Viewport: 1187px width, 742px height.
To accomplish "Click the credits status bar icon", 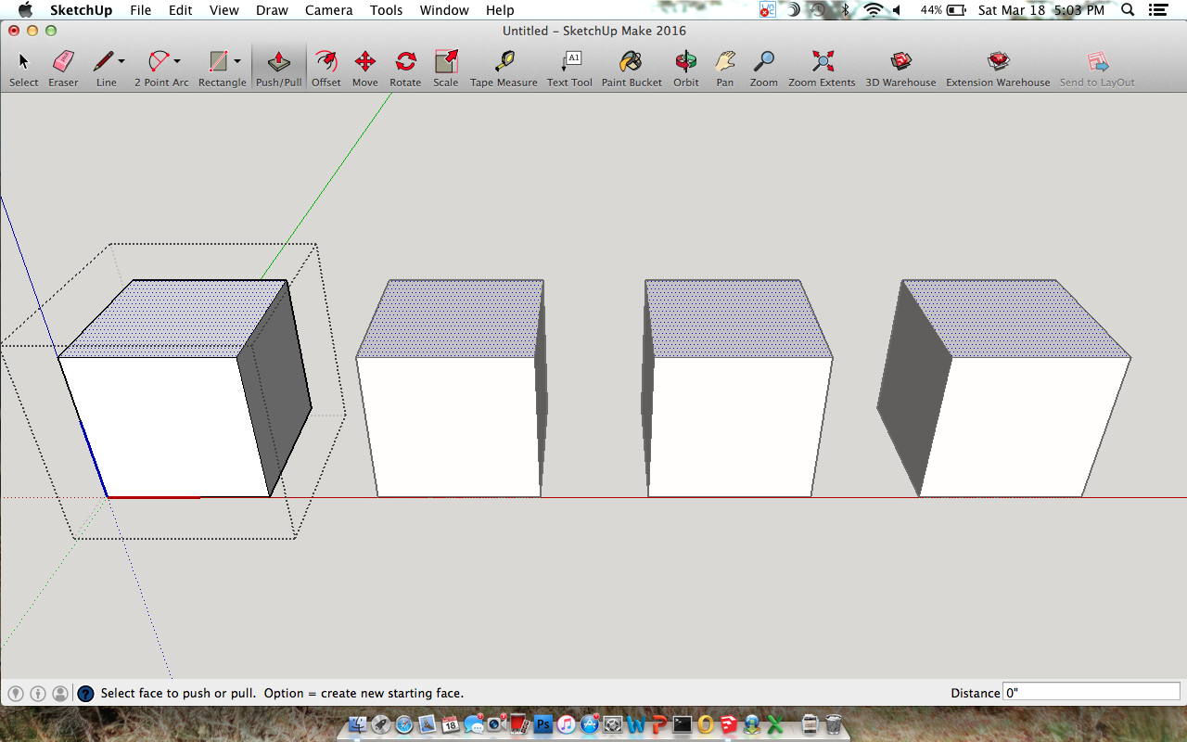I will [x=38, y=693].
